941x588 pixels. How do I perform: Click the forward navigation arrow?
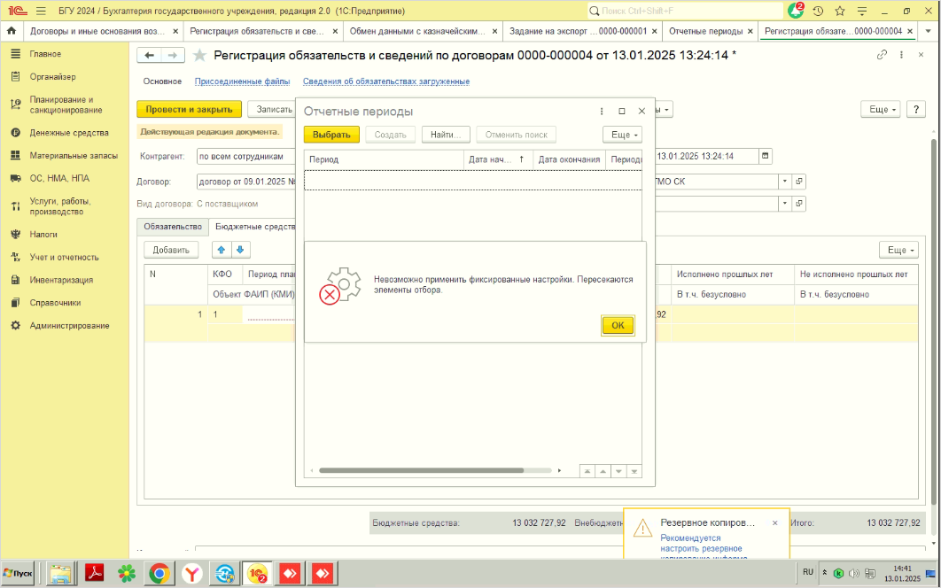(x=172, y=55)
